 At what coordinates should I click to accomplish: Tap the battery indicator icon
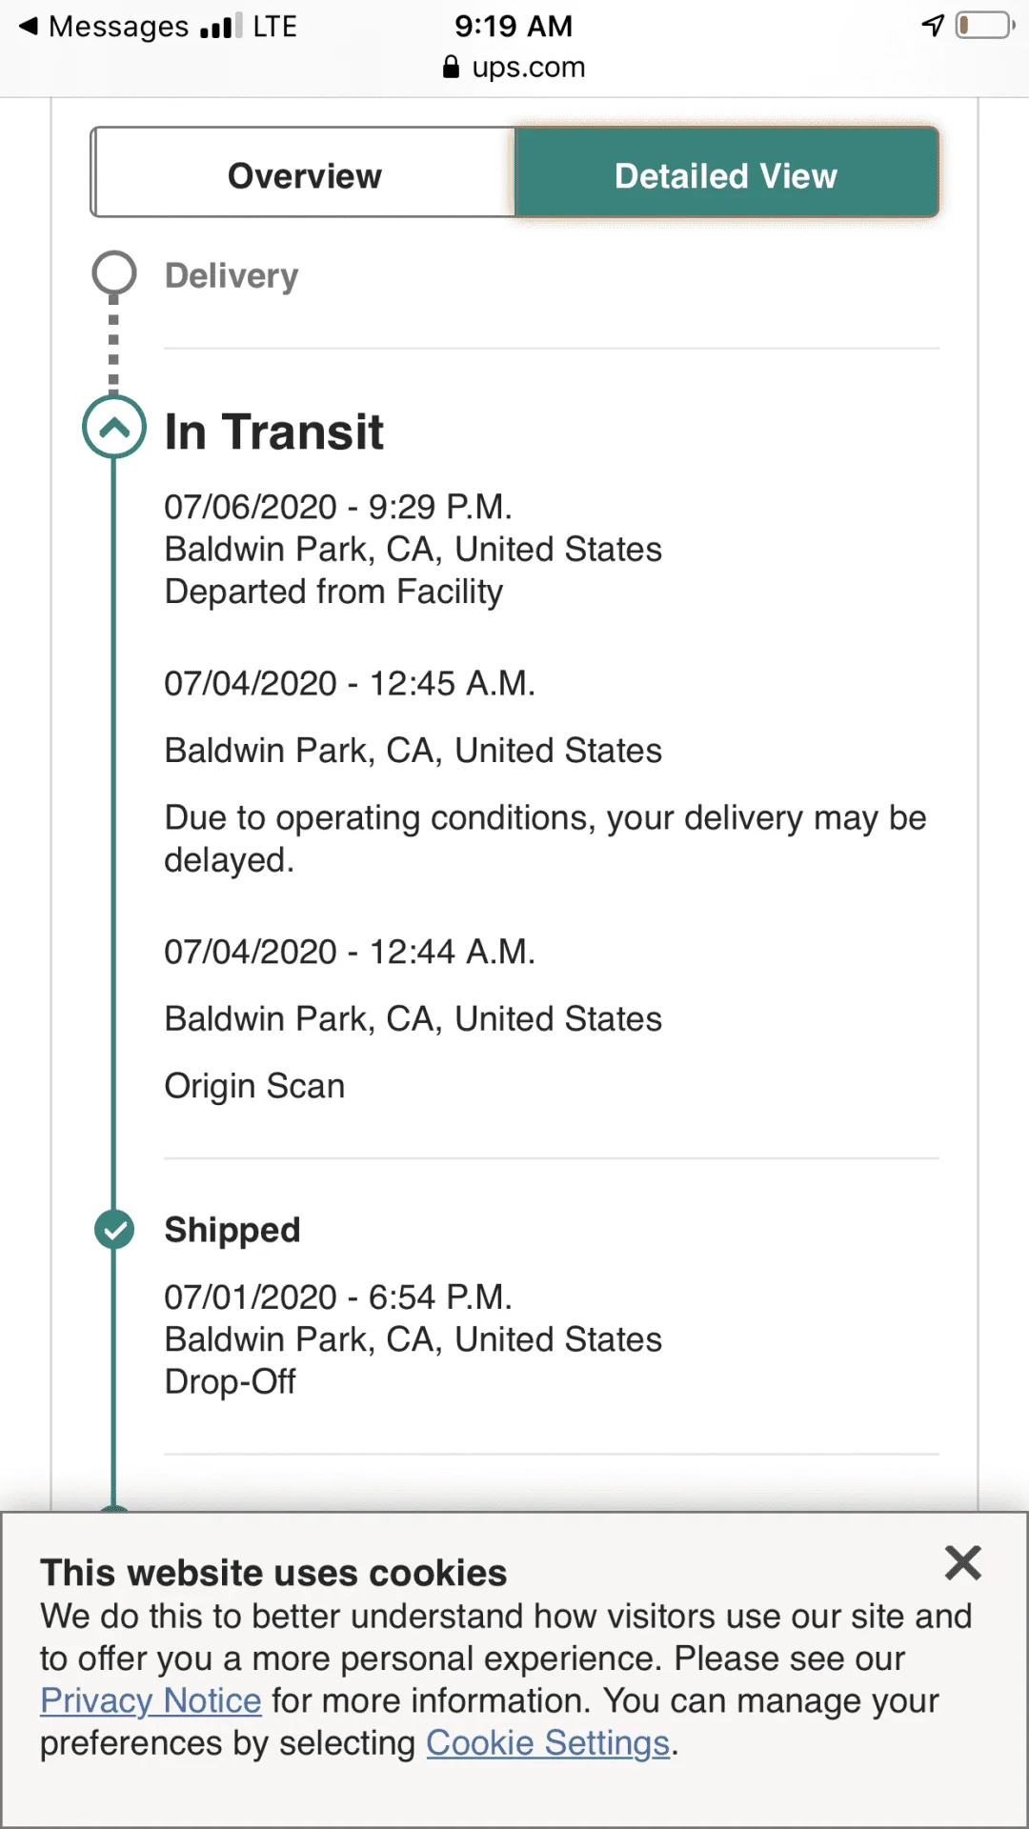[985, 26]
